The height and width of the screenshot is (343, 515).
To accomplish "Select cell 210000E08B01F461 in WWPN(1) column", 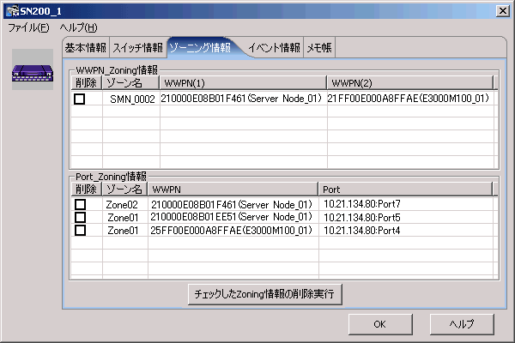I will (244, 99).
